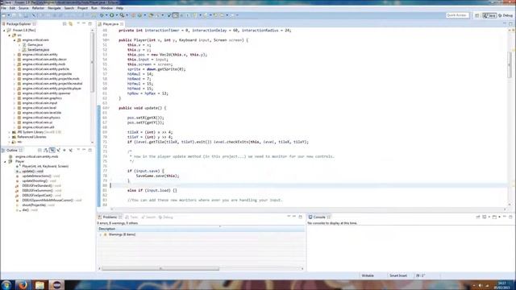Screen dimensions: 516x290
Task: Open the Project menu
Action: pyautogui.click(x=82, y=8)
